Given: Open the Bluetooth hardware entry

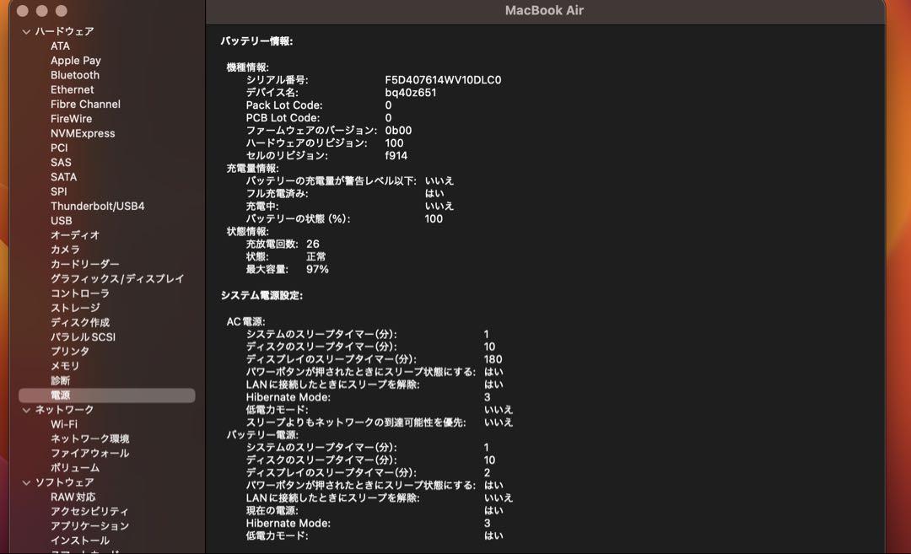Looking at the screenshot, I should (x=75, y=75).
